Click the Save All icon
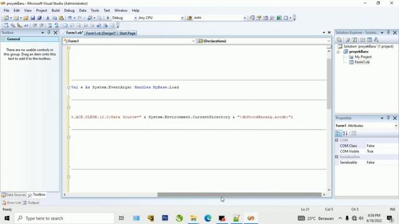399x224 pixels. (39, 18)
